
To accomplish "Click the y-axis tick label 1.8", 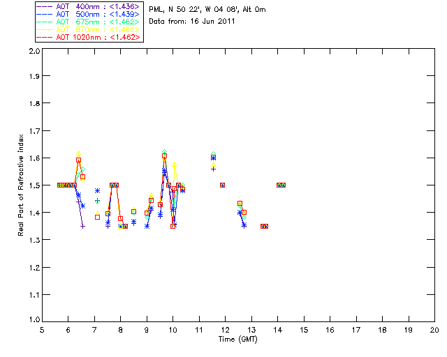I will tap(34, 103).
